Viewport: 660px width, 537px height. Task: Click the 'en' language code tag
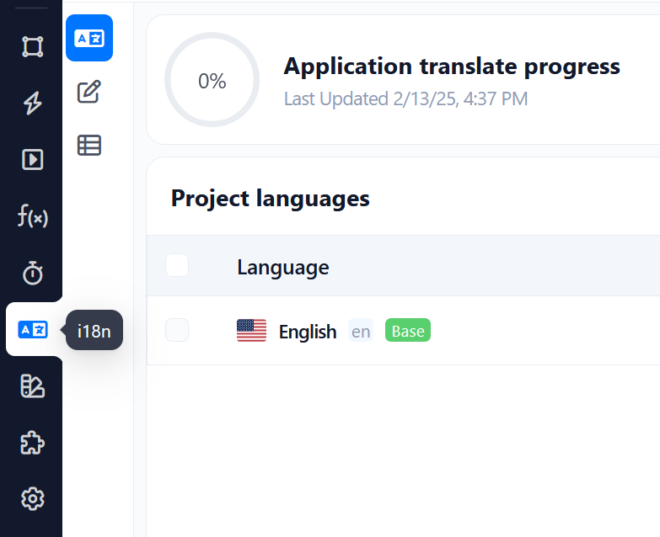[x=361, y=331]
